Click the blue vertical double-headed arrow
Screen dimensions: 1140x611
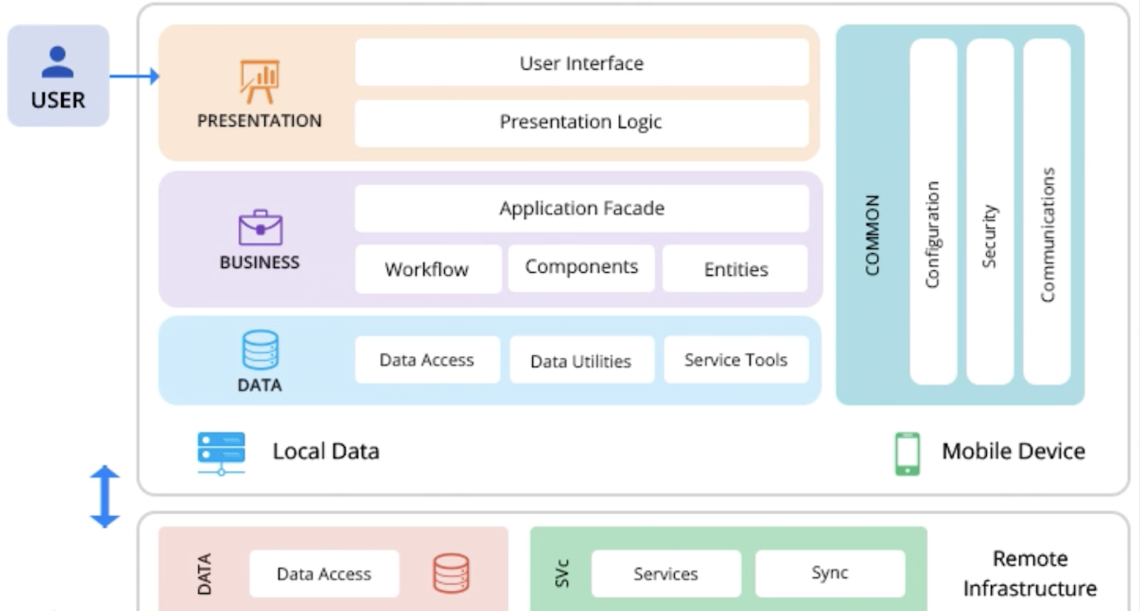coord(104,496)
